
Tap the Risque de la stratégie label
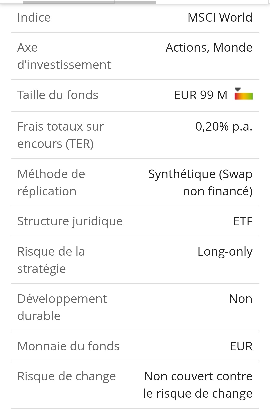[51, 260]
